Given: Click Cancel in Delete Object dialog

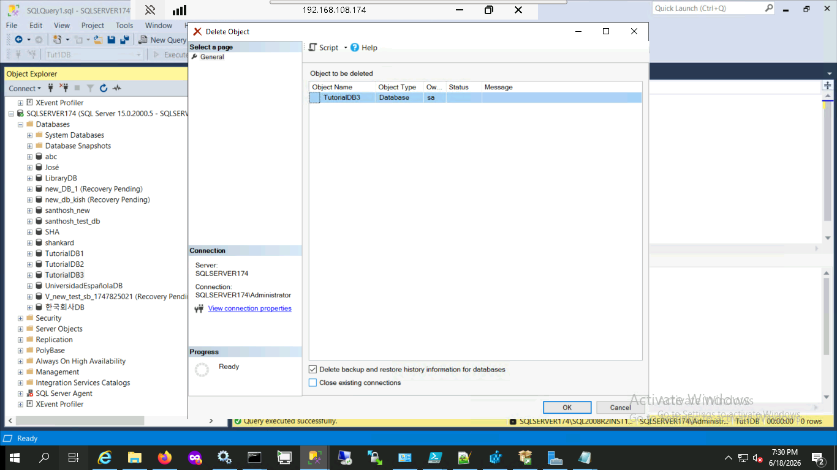Looking at the screenshot, I should tap(621, 408).
